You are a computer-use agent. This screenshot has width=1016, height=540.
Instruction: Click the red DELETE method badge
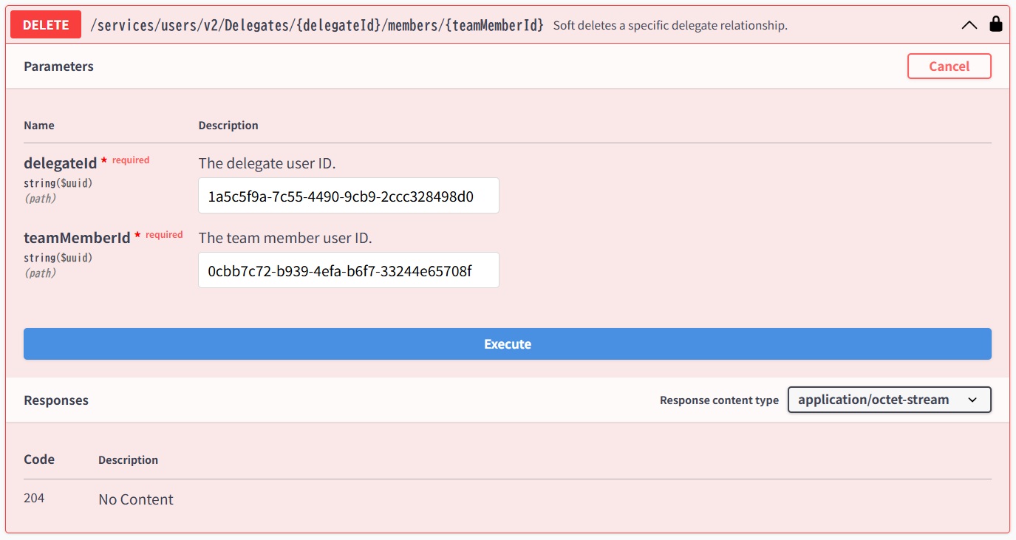click(46, 24)
